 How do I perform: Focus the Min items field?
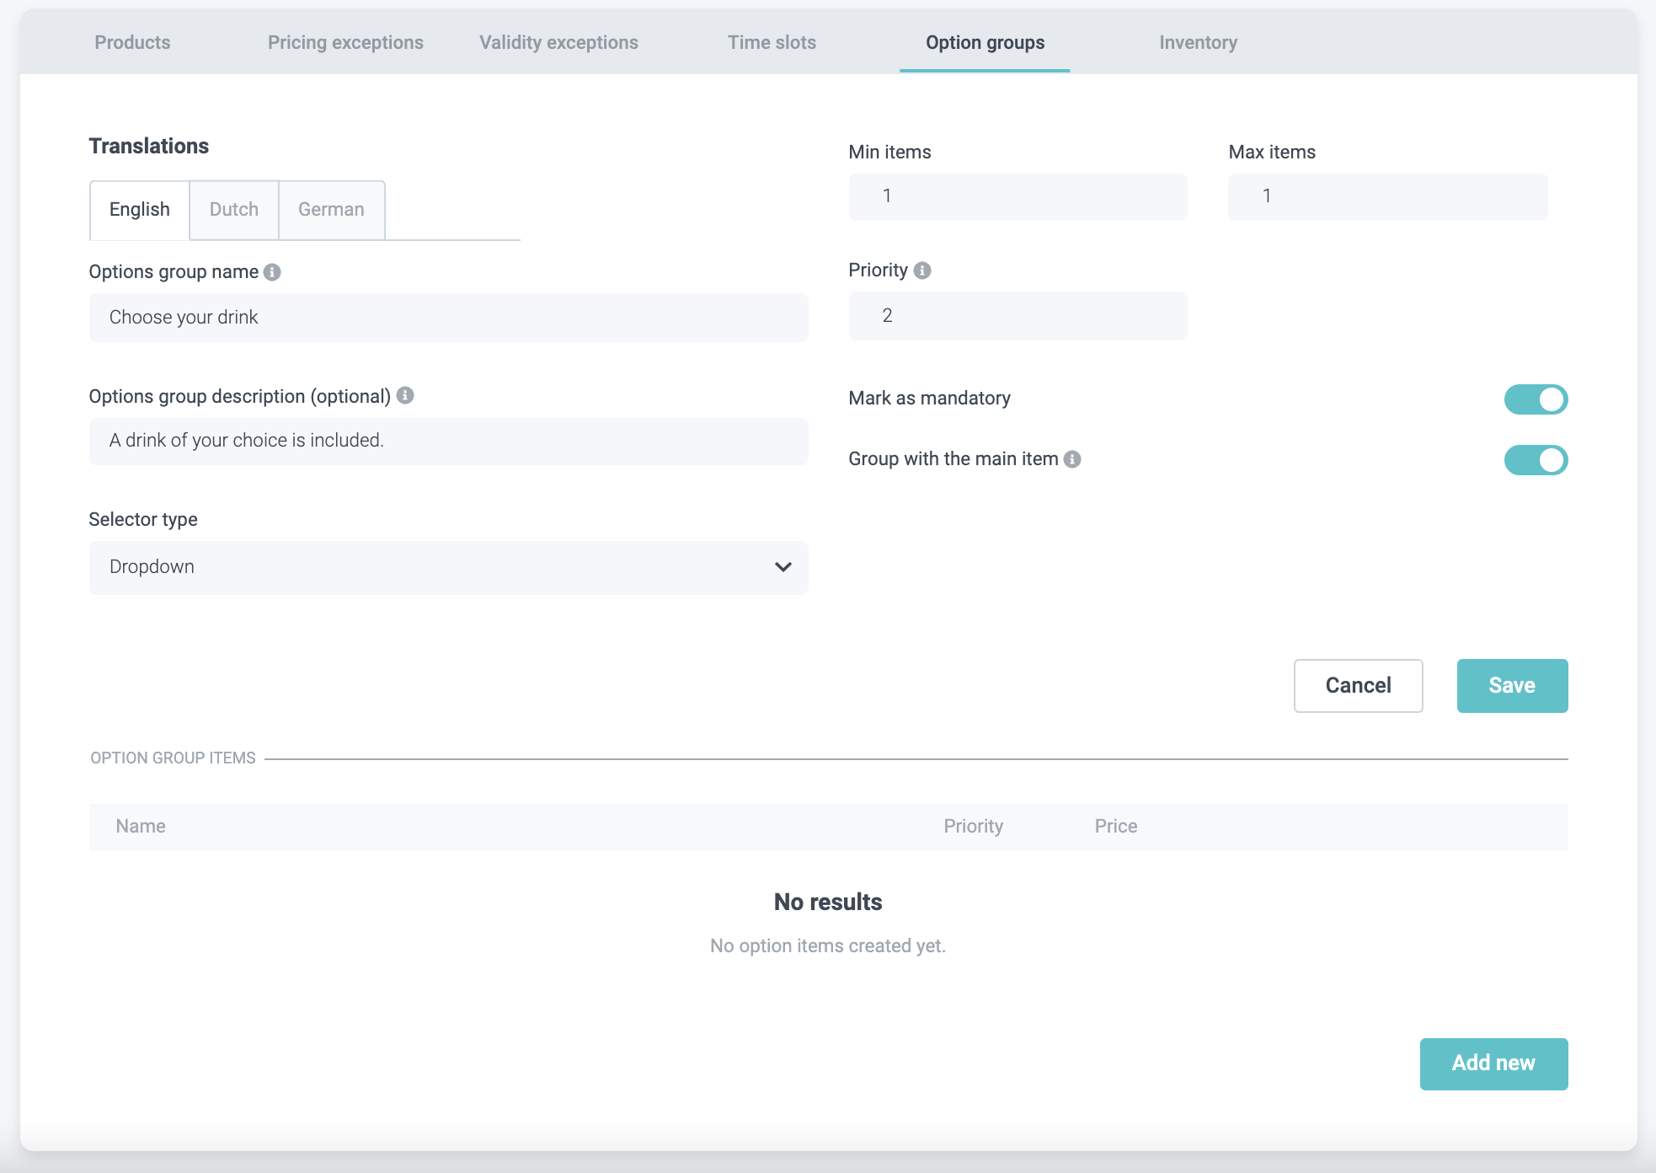tap(1017, 197)
